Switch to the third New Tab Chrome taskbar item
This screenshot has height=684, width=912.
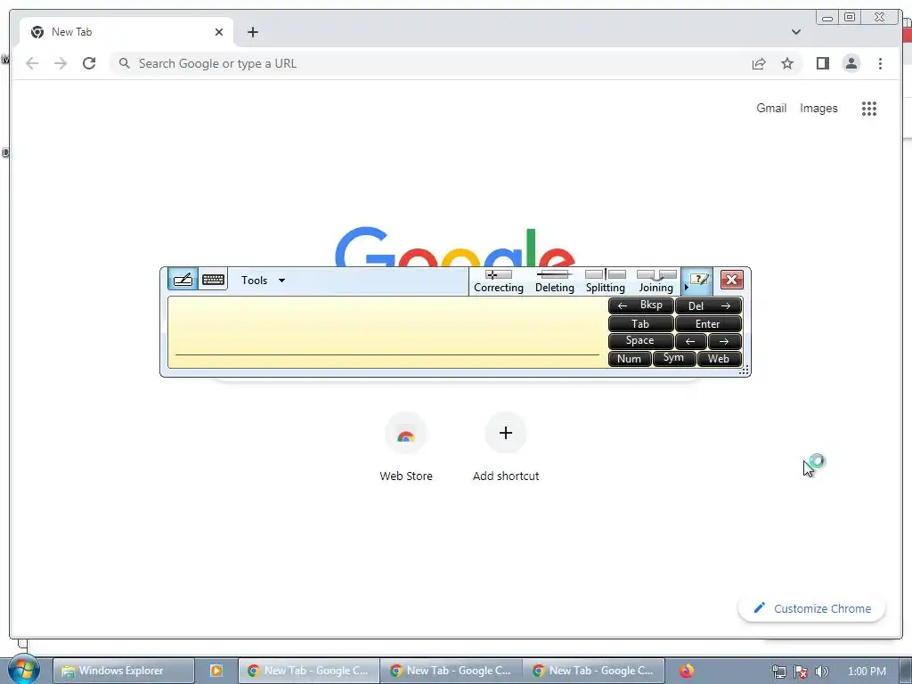pyautogui.click(x=594, y=671)
